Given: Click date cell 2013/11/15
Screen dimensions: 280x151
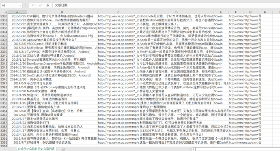Looking at the screenshot, I should point(17,103).
